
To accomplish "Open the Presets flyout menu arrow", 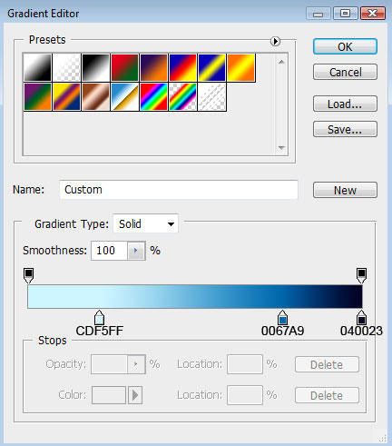I will [x=275, y=41].
